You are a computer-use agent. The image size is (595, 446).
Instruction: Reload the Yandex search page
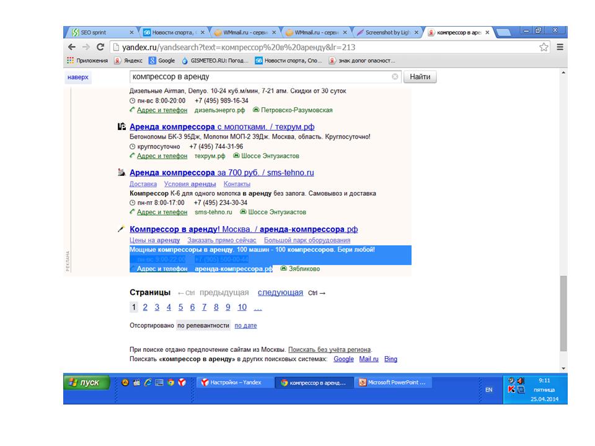pos(100,47)
